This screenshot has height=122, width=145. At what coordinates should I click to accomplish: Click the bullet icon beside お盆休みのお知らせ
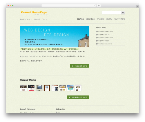(x=97, y=41)
